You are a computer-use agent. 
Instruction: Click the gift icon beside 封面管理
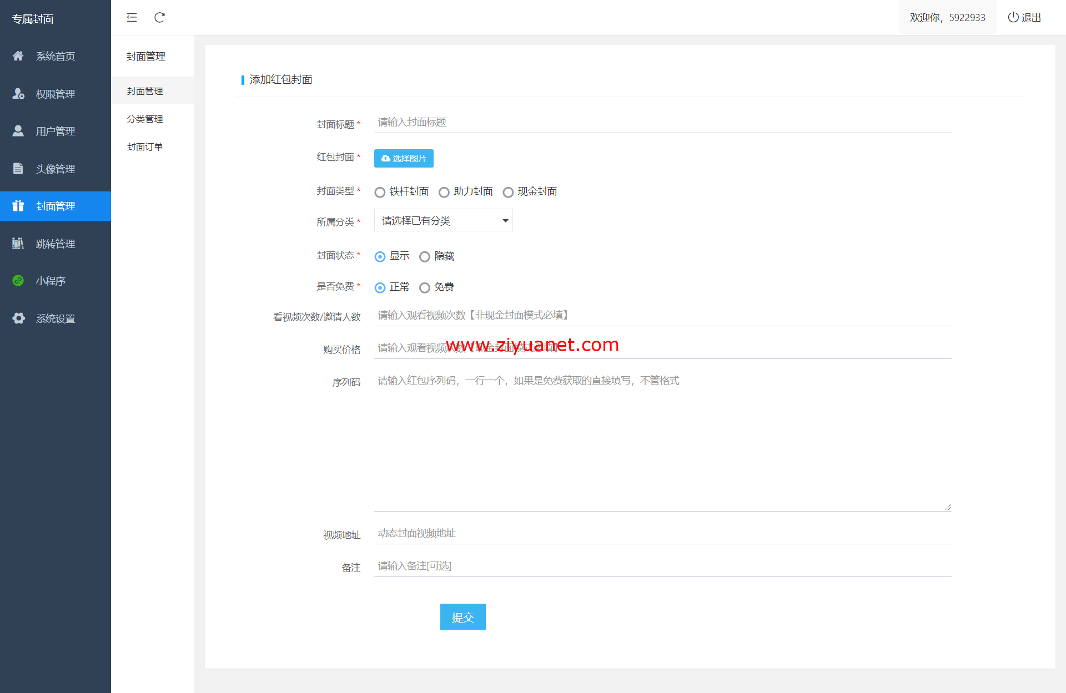(18, 206)
